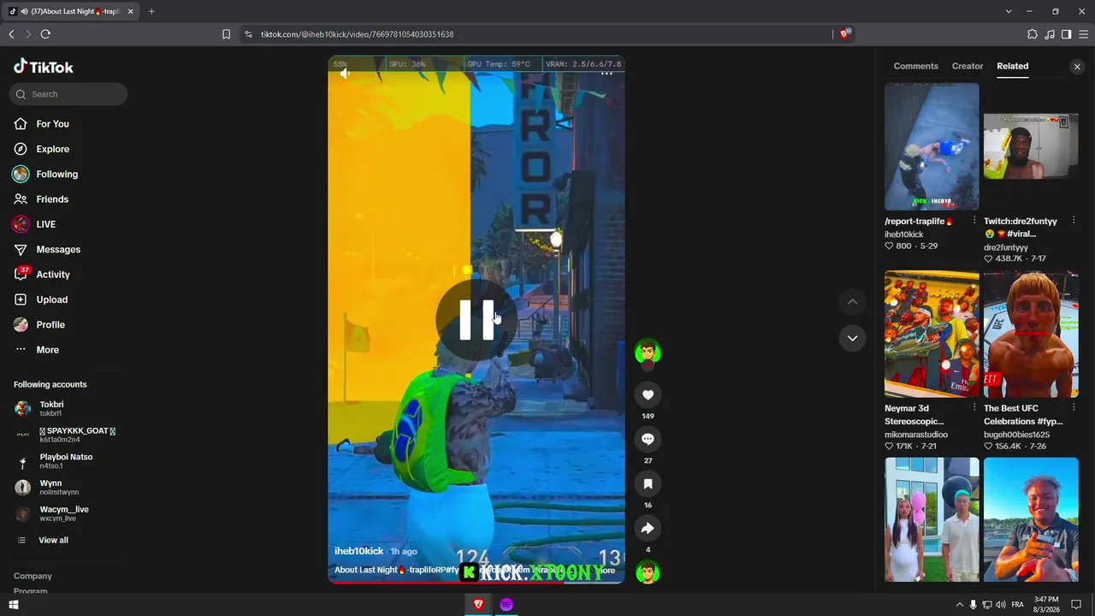Click the tiktok.com URL address bar
Screen dimensions: 1095x616
(539, 34)
